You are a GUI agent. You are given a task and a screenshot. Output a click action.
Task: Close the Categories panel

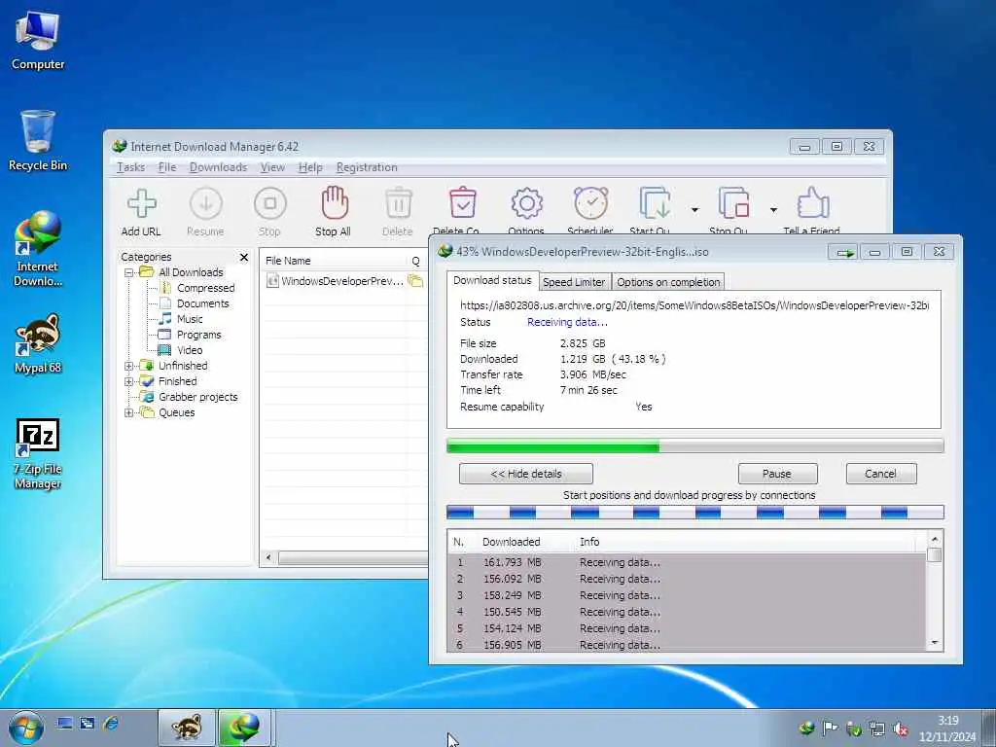pos(244,257)
